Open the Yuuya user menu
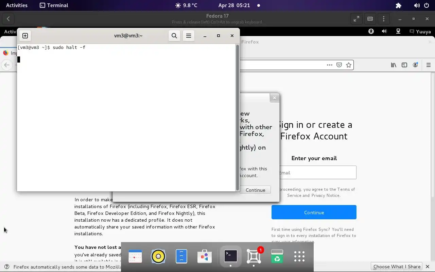The width and height of the screenshot is (435, 272). coord(420,32)
